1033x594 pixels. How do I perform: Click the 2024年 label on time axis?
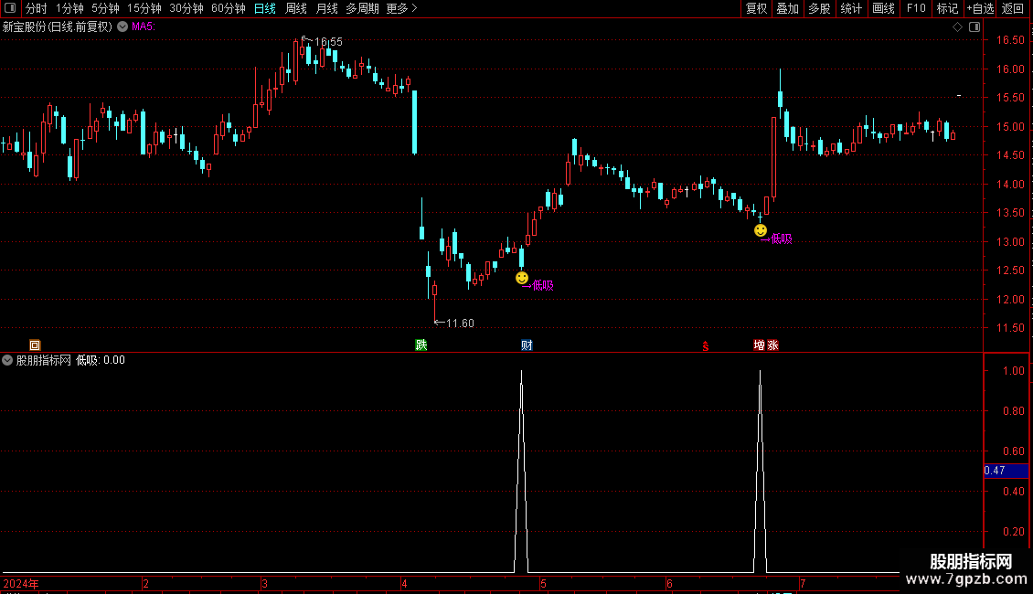[20, 584]
